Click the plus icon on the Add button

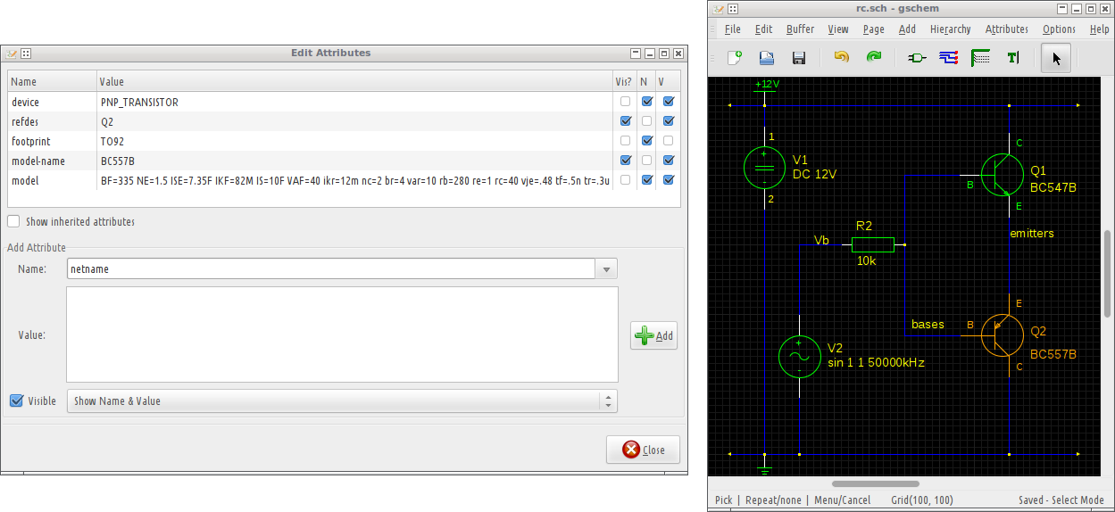[x=644, y=335]
